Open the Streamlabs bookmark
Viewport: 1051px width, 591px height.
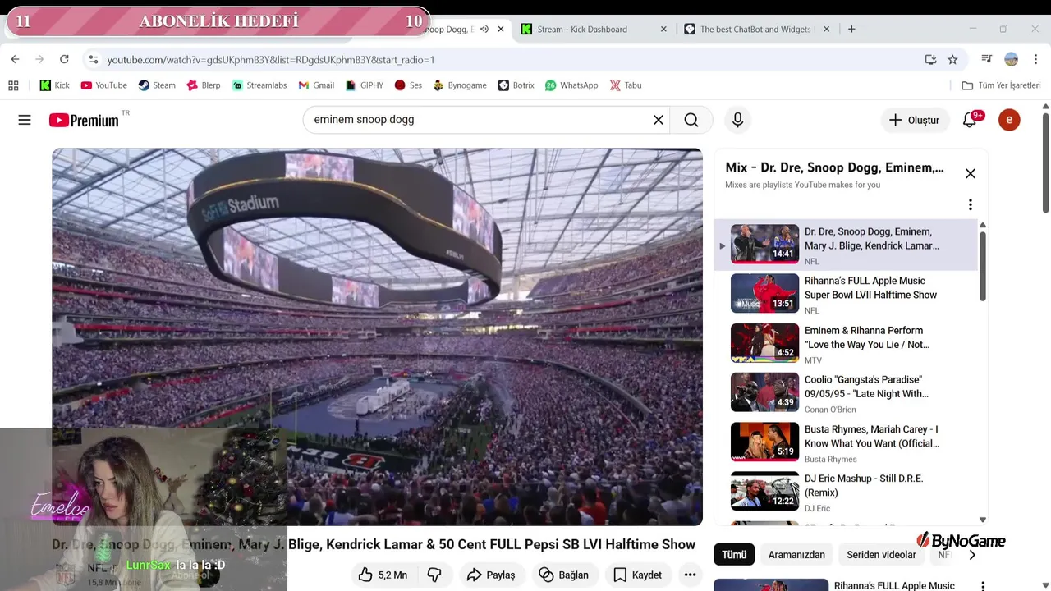pos(259,85)
